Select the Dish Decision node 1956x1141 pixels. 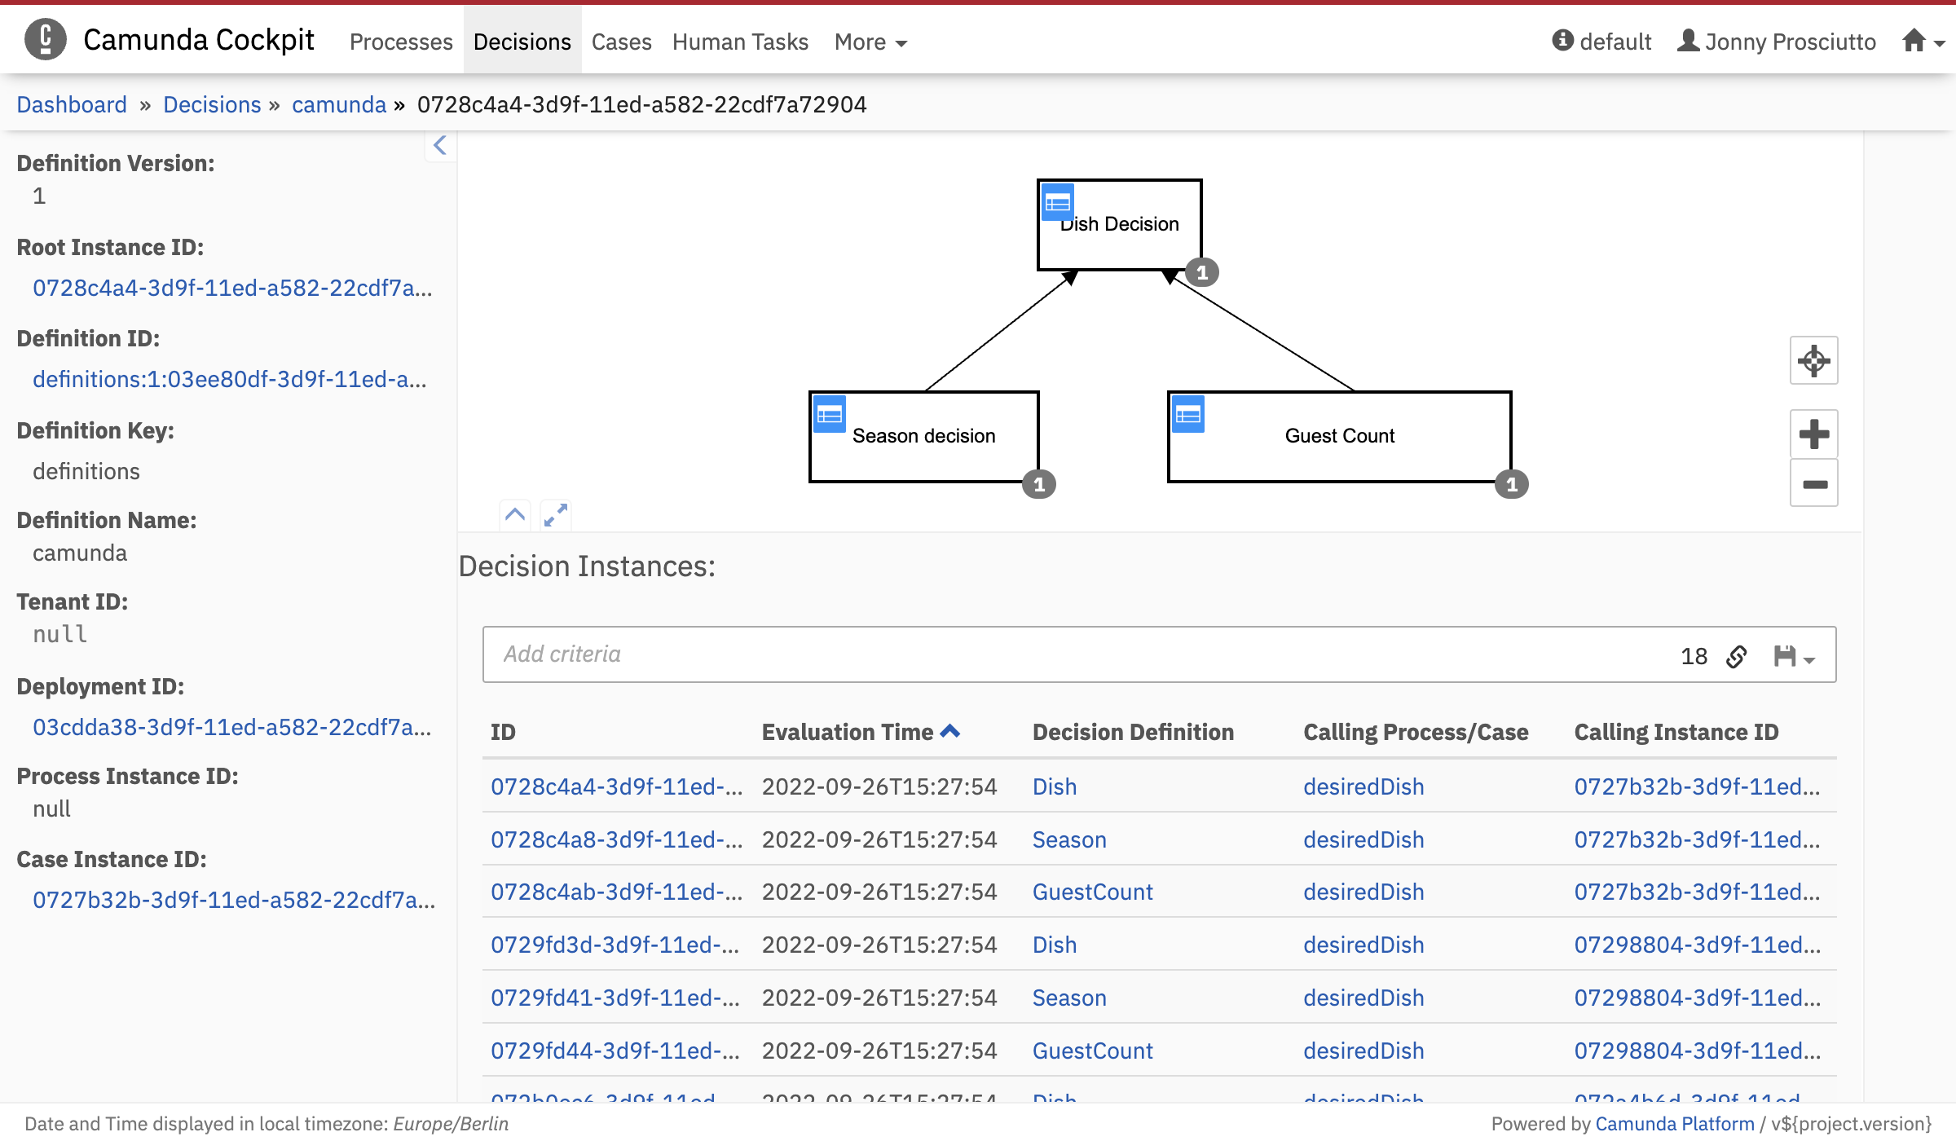[1120, 225]
